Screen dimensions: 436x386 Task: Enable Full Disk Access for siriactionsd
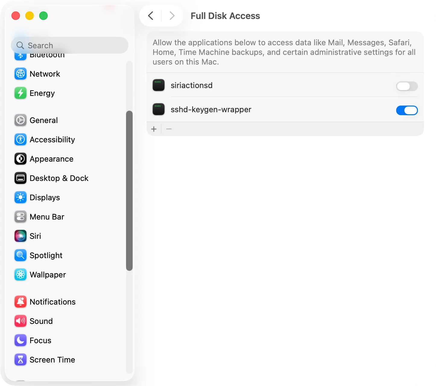tap(407, 86)
